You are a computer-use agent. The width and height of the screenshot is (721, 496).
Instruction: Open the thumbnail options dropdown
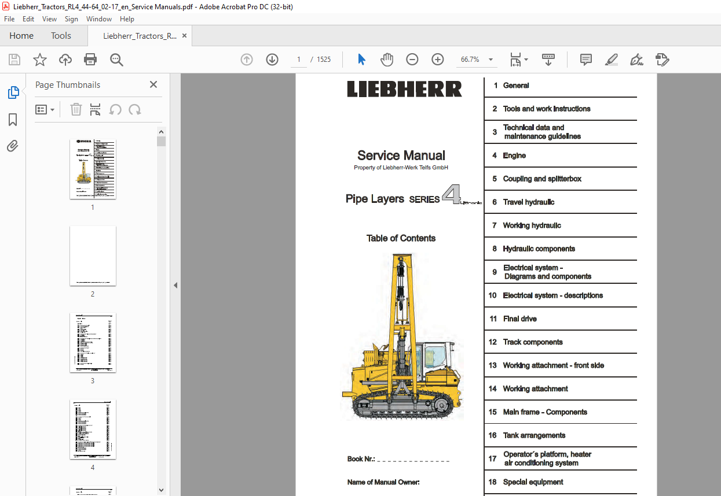click(45, 109)
